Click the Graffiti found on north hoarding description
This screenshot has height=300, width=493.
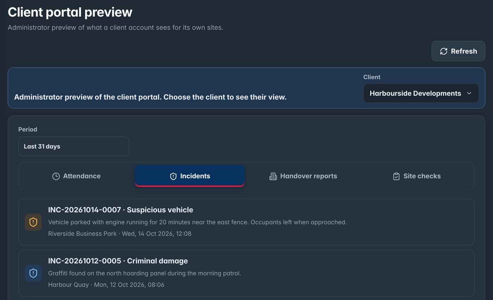(144, 273)
